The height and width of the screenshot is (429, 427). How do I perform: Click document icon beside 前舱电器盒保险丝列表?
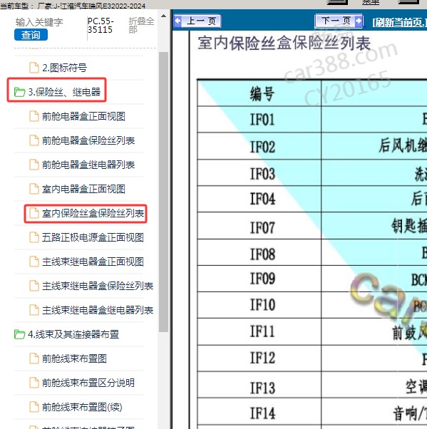tap(34, 140)
